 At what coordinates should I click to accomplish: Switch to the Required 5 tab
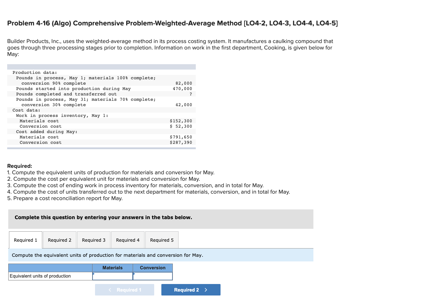(x=162, y=240)
